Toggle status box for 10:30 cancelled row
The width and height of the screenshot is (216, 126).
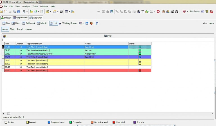[x=140, y=70]
